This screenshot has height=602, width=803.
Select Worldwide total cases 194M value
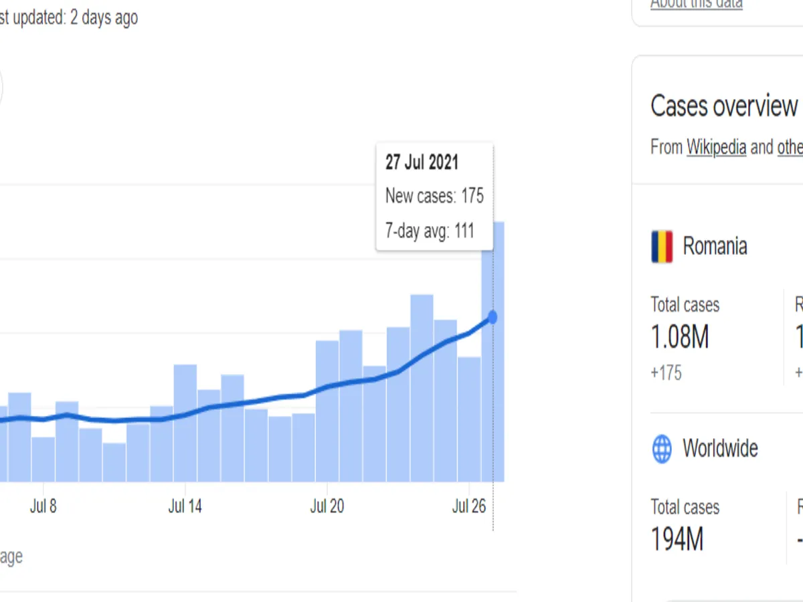point(677,540)
